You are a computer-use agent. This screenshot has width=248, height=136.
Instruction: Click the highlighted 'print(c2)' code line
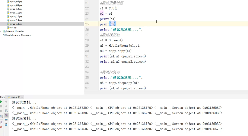(x=108, y=24)
